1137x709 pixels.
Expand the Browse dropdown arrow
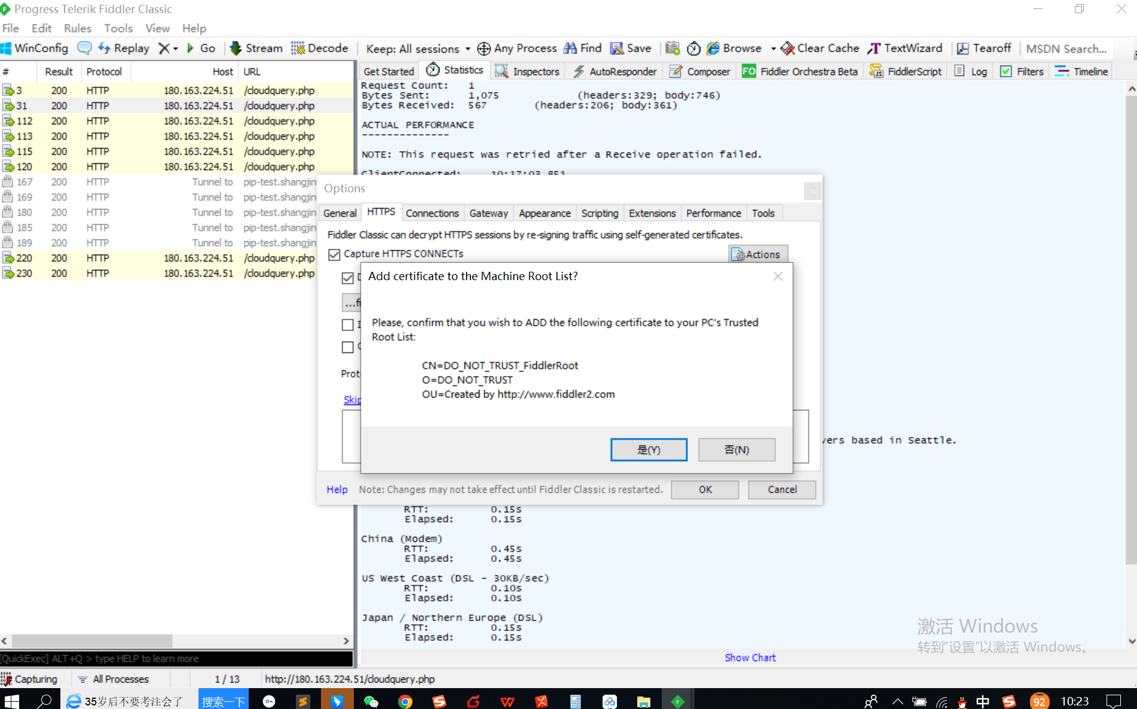[x=773, y=49]
